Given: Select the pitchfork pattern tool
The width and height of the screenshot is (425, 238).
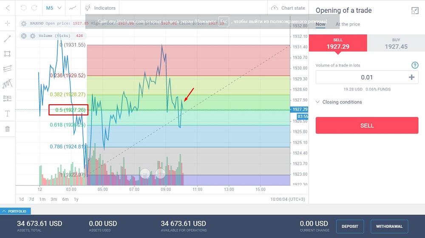Looking at the screenshot, I should click(x=7, y=84).
